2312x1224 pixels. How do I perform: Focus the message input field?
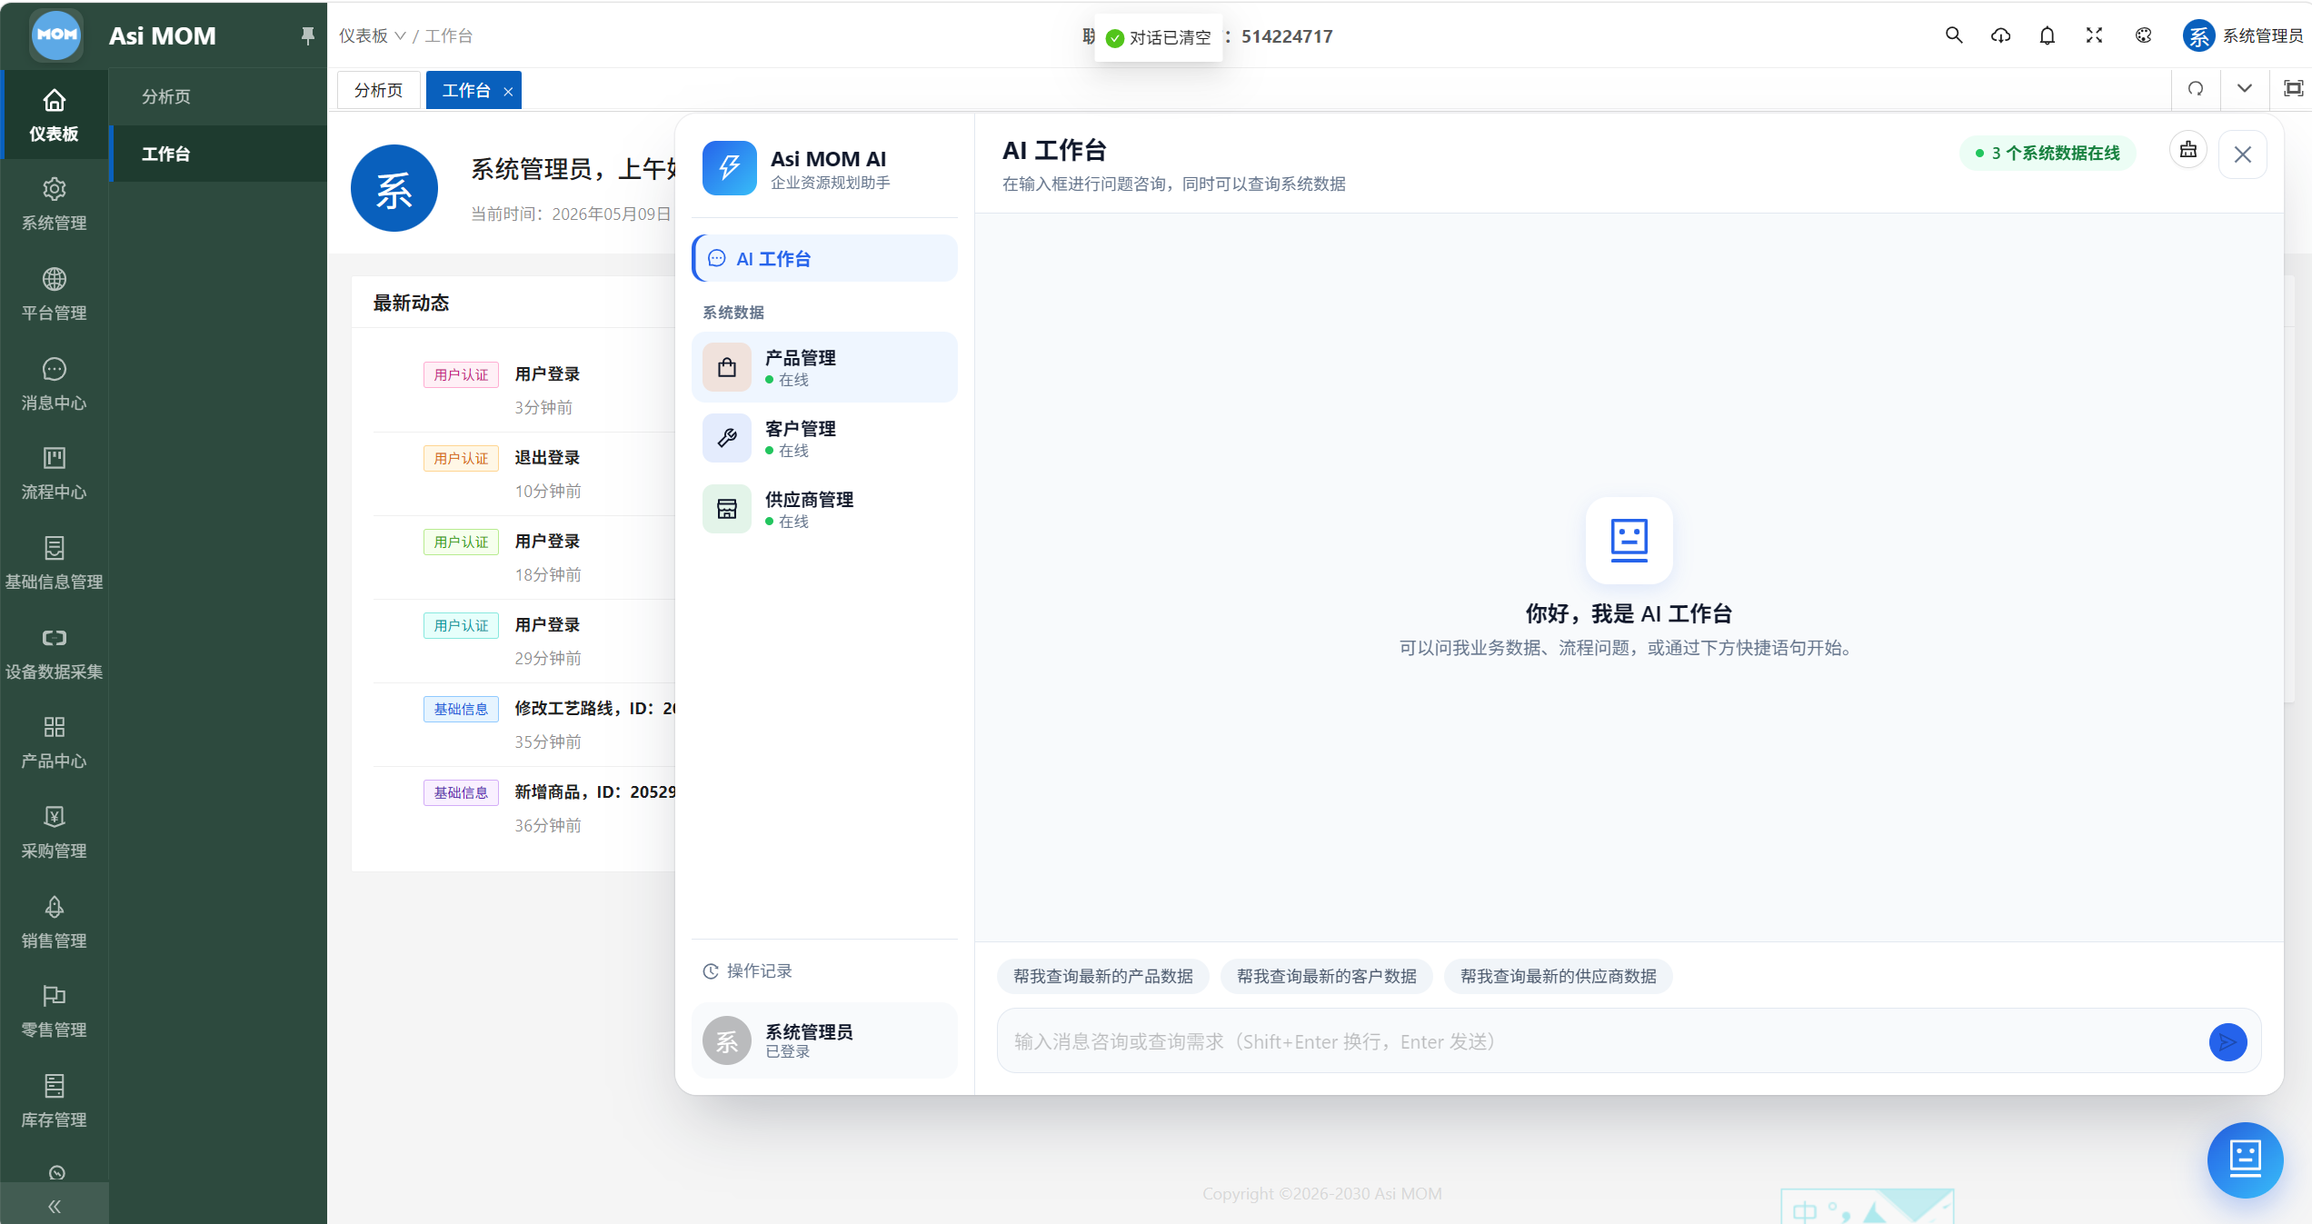[1604, 1041]
